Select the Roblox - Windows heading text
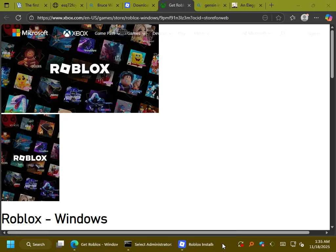 54,219
